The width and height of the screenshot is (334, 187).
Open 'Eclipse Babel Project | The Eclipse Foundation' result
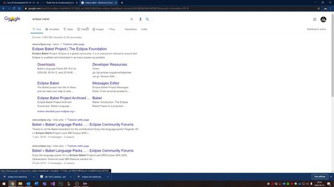[69, 49]
